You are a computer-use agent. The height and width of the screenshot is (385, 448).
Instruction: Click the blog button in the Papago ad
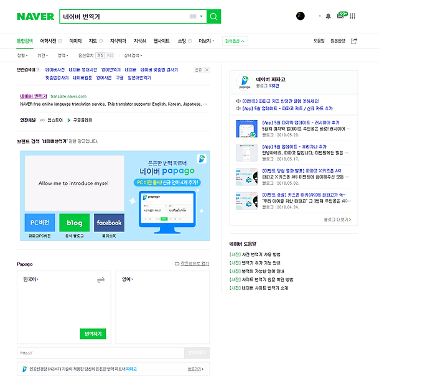[x=74, y=223]
